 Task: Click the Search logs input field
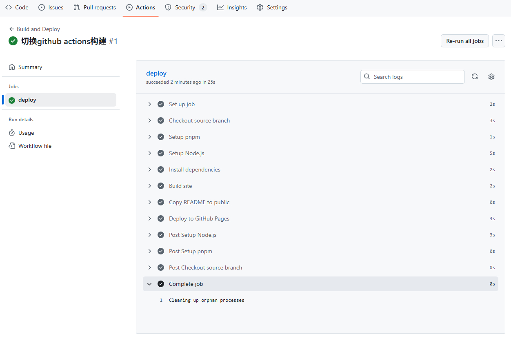tap(416, 77)
